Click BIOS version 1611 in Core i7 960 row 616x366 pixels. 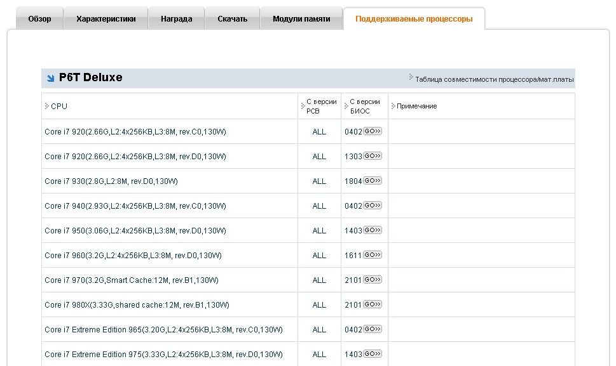click(x=353, y=255)
